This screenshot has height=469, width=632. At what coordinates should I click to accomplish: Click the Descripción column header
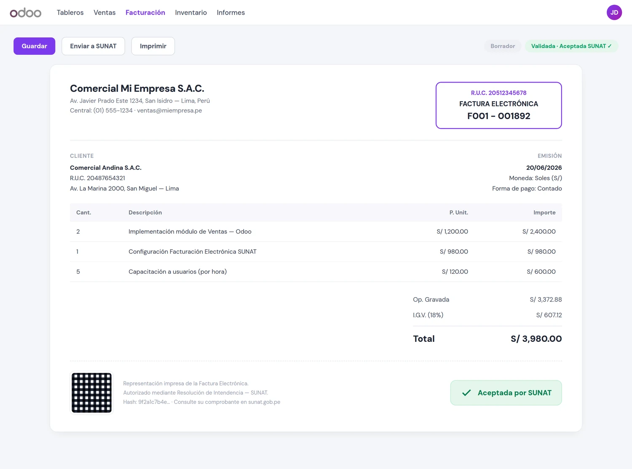coord(145,213)
